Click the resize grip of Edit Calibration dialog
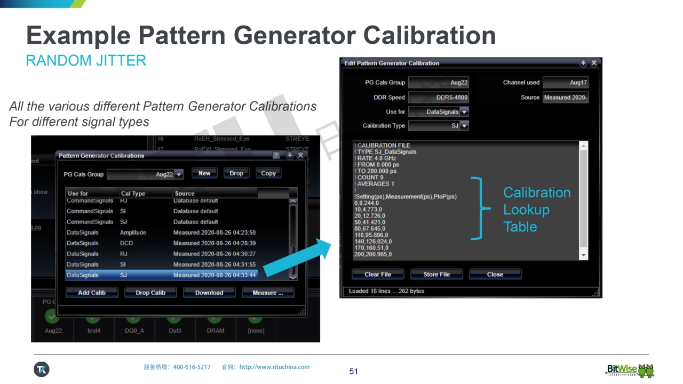683x384 pixels. pos(595,293)
